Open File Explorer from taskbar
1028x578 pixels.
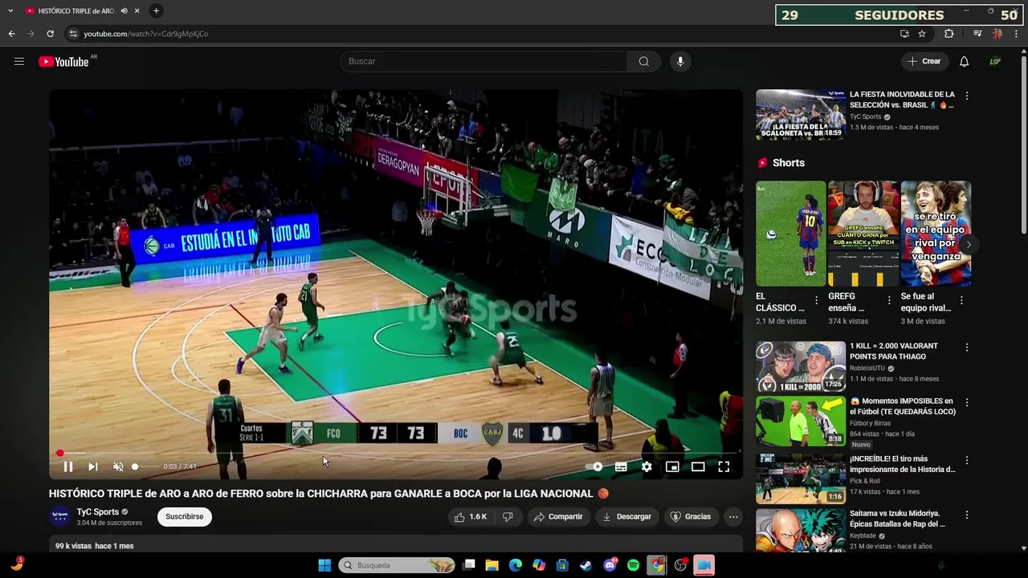pos(492,565)
